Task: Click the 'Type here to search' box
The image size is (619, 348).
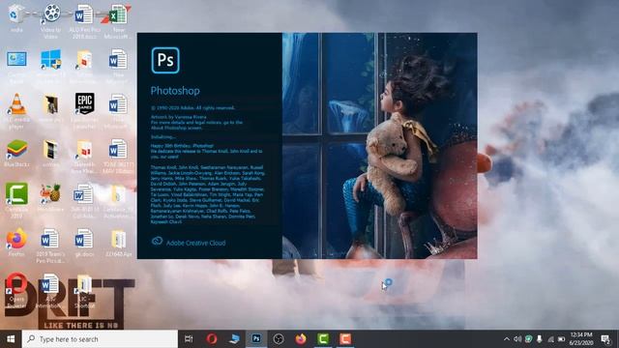Action: 100,339
